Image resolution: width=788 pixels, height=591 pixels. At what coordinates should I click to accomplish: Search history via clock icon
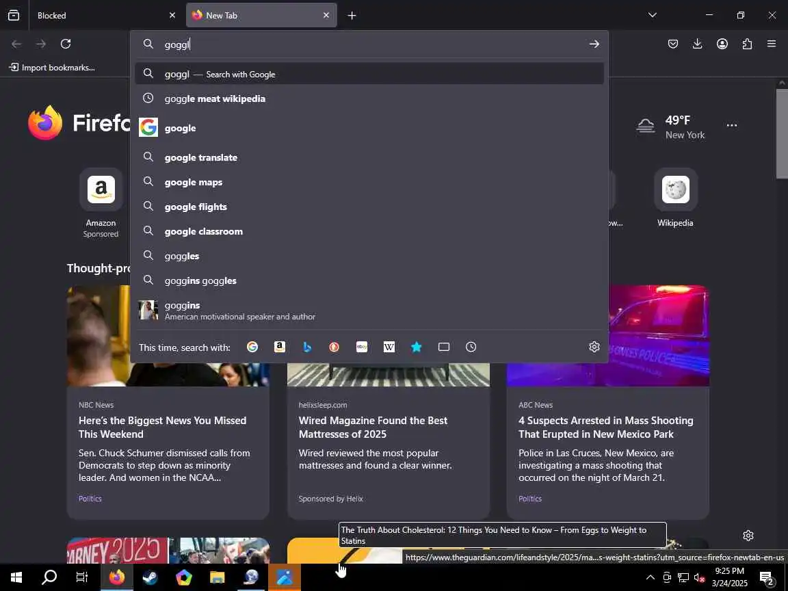point(471,347)
